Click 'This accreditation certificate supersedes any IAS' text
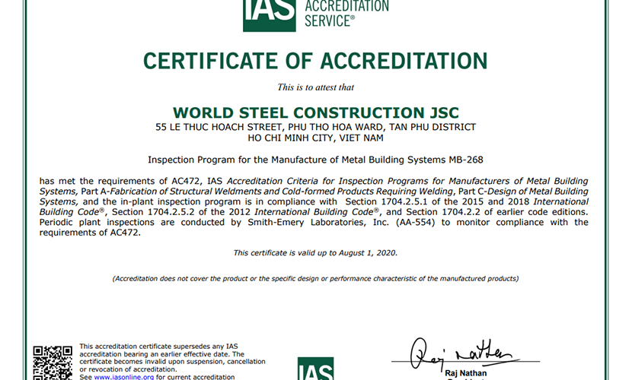Image resolution: width=632 pixels, height=380 pixels. (x=159, y=347)
